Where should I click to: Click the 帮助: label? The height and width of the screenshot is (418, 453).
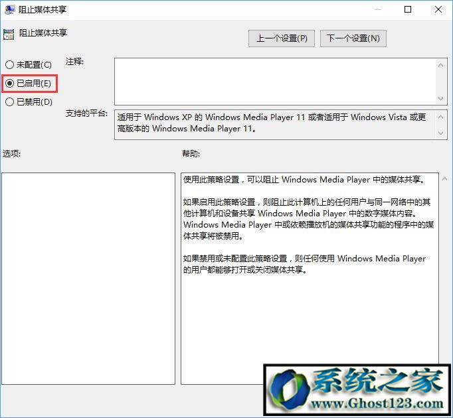click(191, 153)
